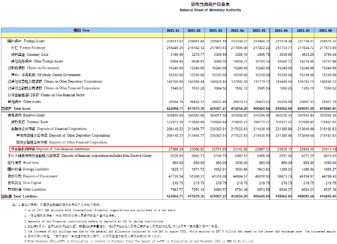Click footnote about SDR holdings increase
The width and height of the screenshot is (337, 244).
pos(180,231)
